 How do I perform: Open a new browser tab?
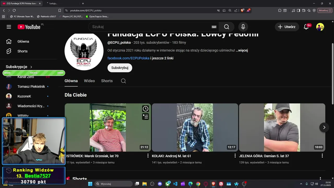click(83, 3)
